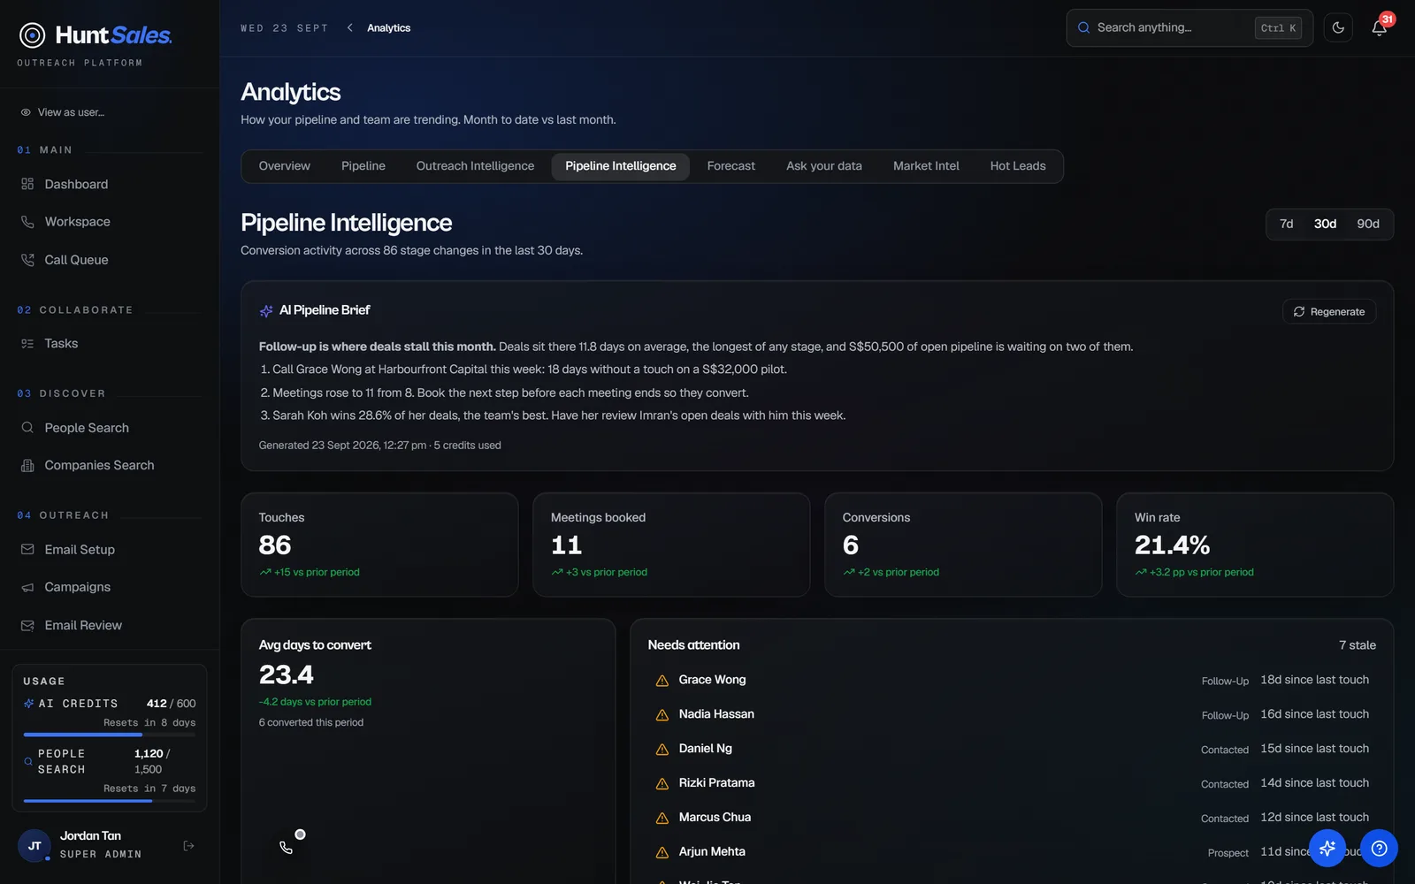
Task: Open Email Setup page
Action: 110,550
